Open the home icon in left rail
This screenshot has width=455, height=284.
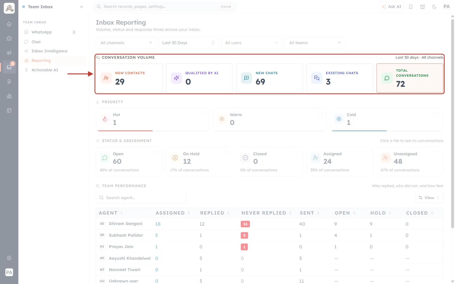[9, 24]
